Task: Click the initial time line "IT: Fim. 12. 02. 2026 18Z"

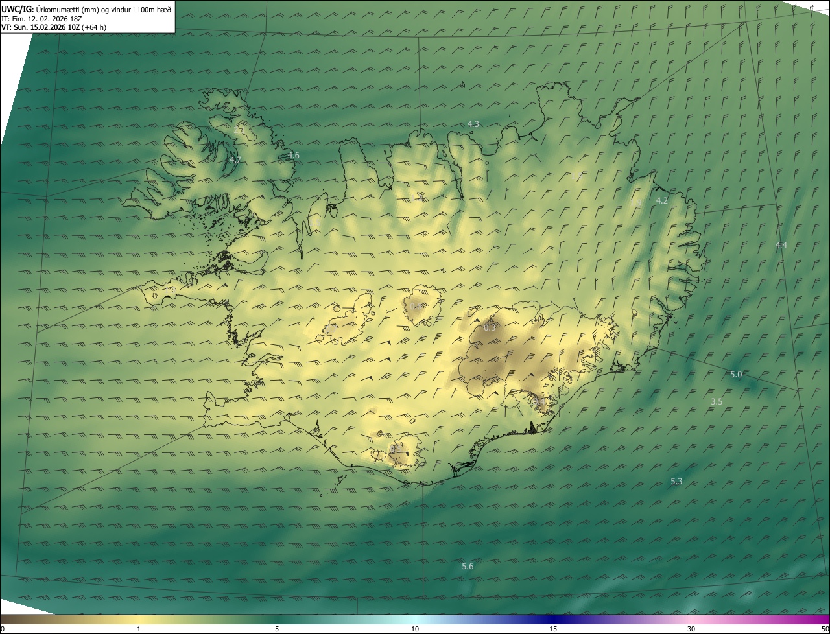Action: pyautogui.click(x=41, y=19)
